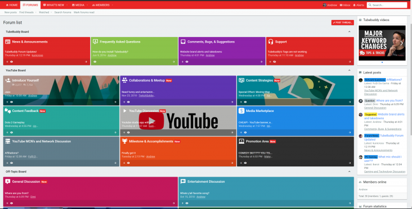
Task: Click the trophy icon on Milestone & Accomplishments
Action: 124,141
